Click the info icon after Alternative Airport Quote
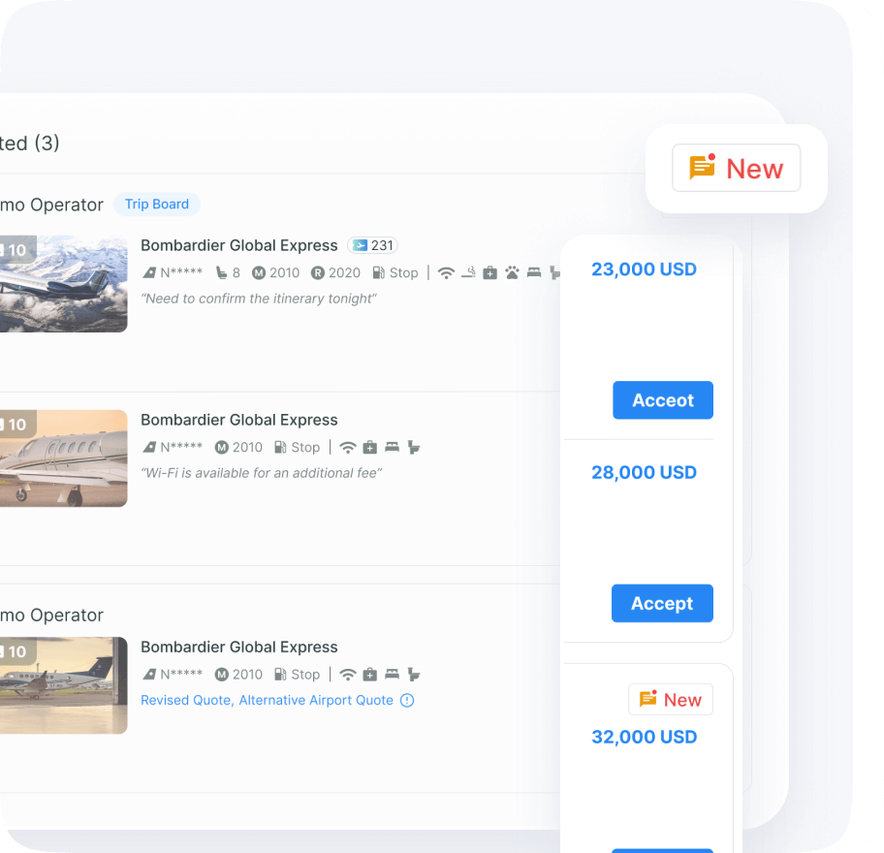This screenshot has height=853, width=884. pos(407,700)
